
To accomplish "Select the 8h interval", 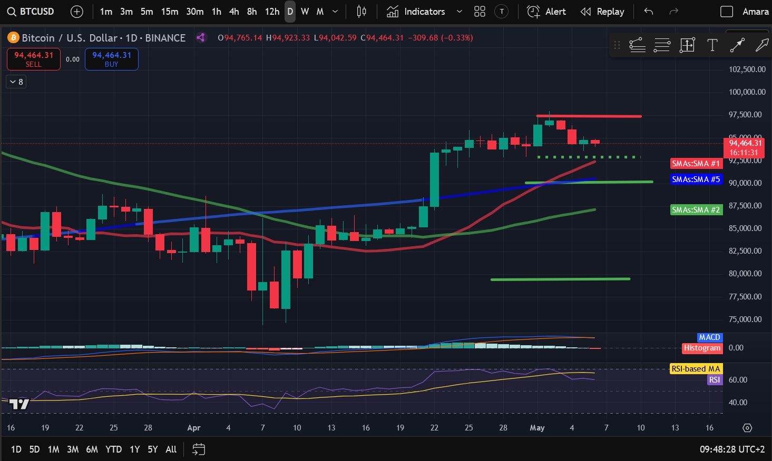I will 252,12.
